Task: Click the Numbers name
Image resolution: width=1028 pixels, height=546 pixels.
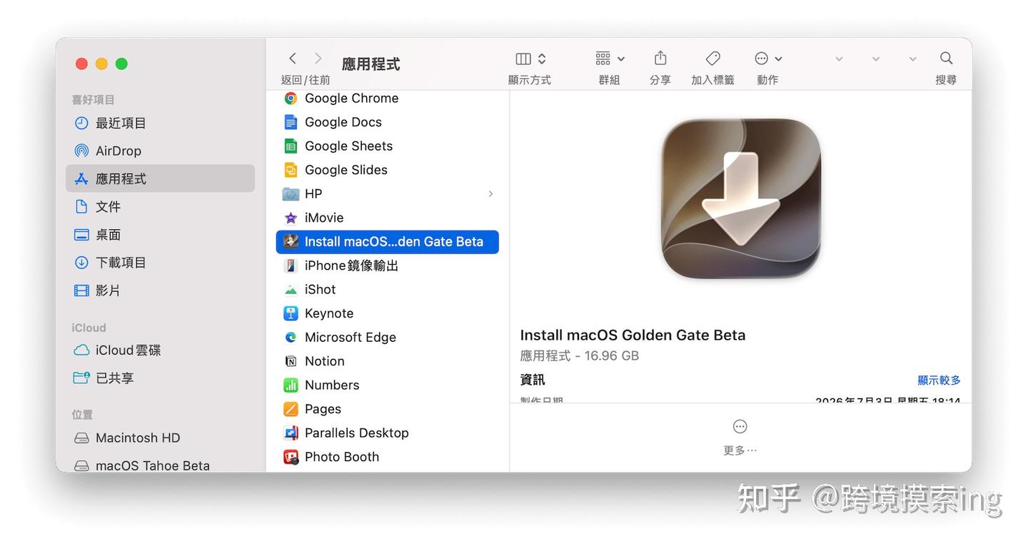Action: coord(332,385)
